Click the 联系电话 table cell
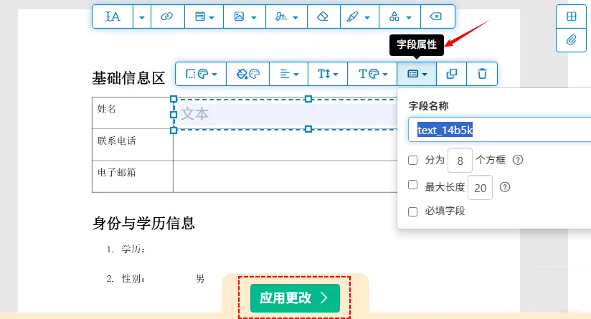The width and height of the screenshot is (591, 319). click(x=132, y=145)
